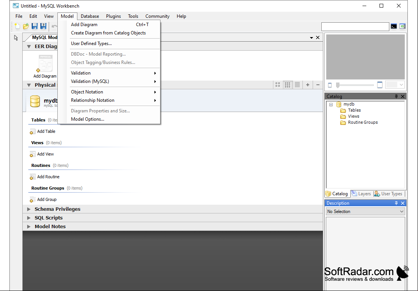Expand the Schema Privileges section
Viewport: 418px width, 291px height.
[29, 209]
